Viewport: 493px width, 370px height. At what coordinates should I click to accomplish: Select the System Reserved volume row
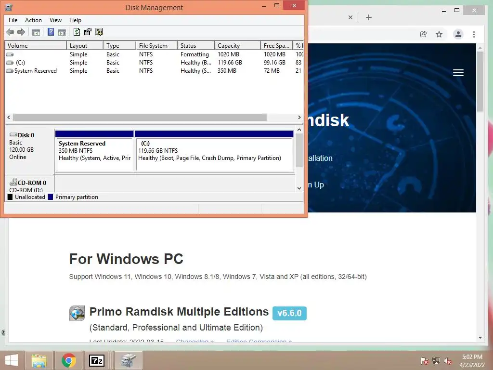[154, 71]
